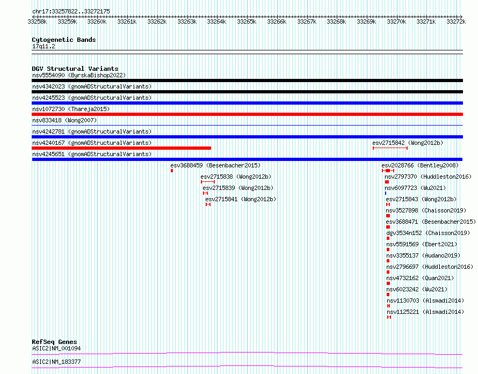Screen dimensions: 478x374
Task: Click the nsv5554090 (ByrskaBishop2022) variant label
Action: point(79,75)
